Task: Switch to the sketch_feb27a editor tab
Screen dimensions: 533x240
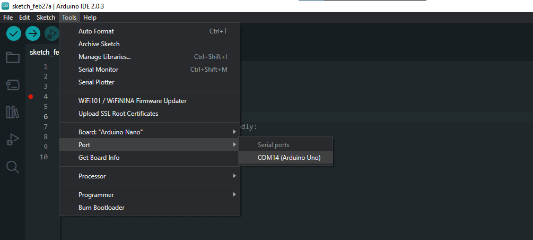Action: pyautogui.click(x=45, y=53)
